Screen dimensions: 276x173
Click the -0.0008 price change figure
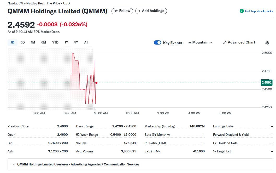tap(47, 24)
